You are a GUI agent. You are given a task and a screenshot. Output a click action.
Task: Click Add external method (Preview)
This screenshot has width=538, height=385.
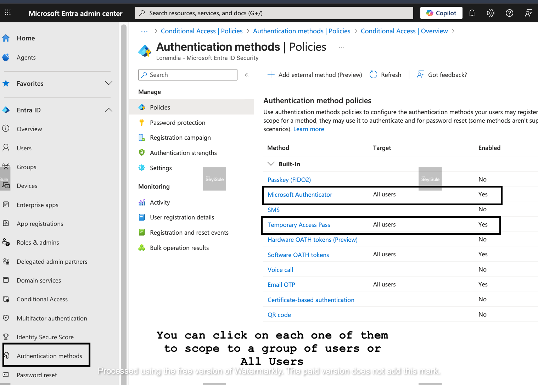[x=315, y=75]
